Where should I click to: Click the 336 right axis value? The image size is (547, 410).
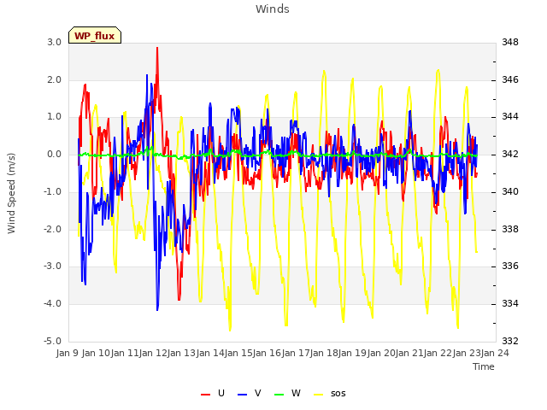(x=510, y=266)
